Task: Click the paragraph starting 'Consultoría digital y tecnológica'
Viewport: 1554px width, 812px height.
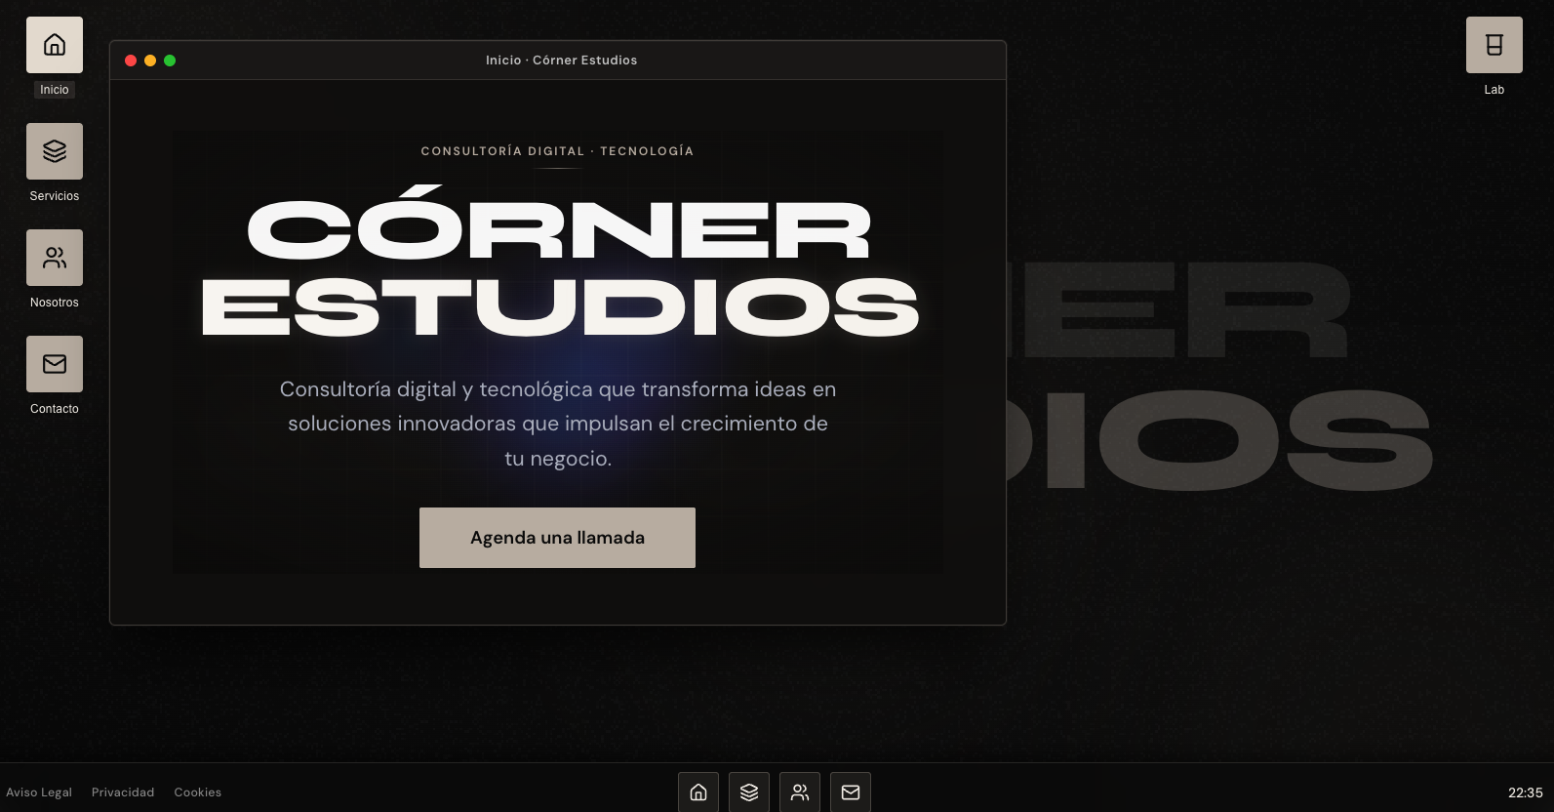Action: [x=558, y=424]
